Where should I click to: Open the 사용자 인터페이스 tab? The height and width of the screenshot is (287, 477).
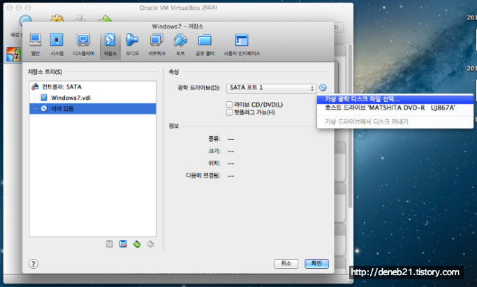click(242, 45)
